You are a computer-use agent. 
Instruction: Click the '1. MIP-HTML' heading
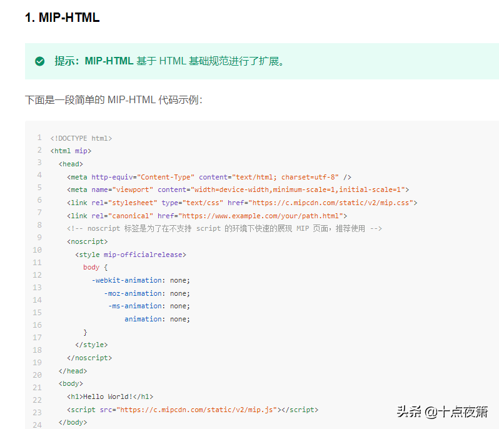click(x=63, y=18)
